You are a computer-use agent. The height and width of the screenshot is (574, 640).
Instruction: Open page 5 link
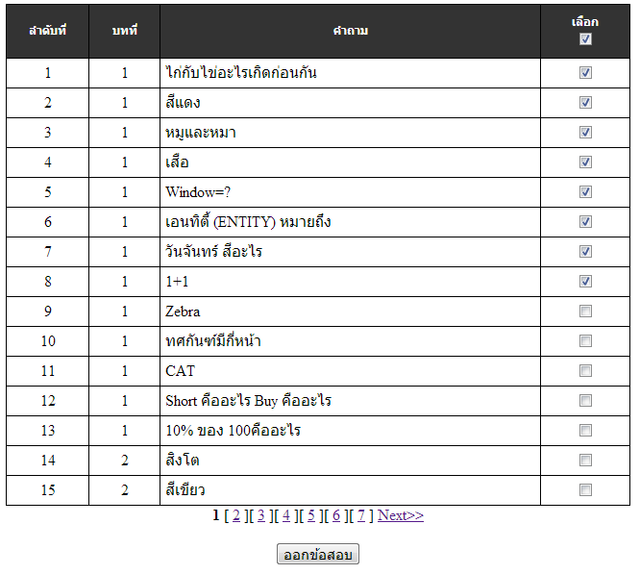coord(311,515)
